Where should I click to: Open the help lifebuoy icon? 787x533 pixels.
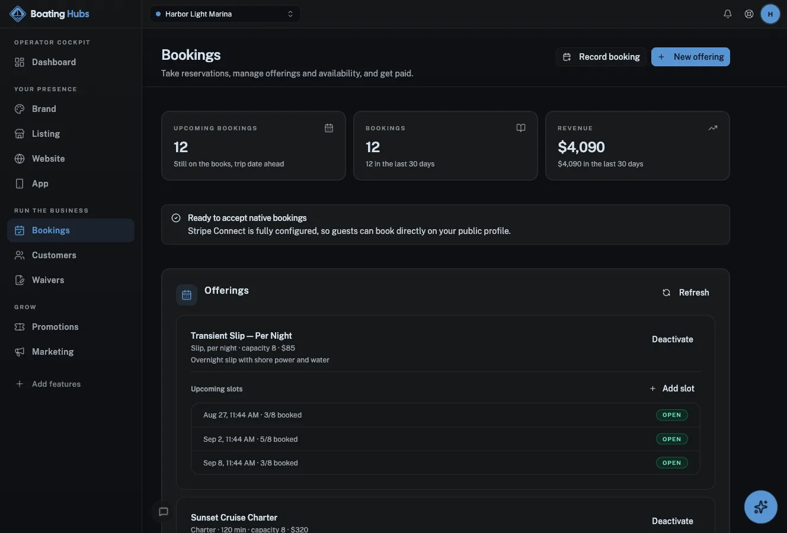pos(749,14)
